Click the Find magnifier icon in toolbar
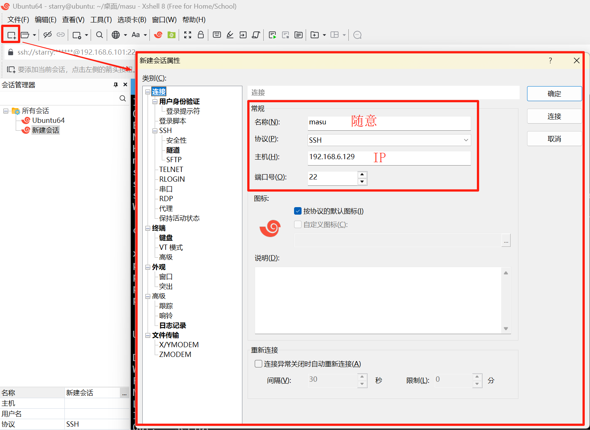Image resolution: width=590 pixels, height=430 pixels. pos(99,35)
